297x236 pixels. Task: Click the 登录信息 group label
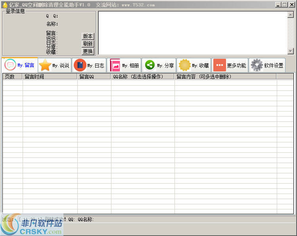[x=15, y=12]
